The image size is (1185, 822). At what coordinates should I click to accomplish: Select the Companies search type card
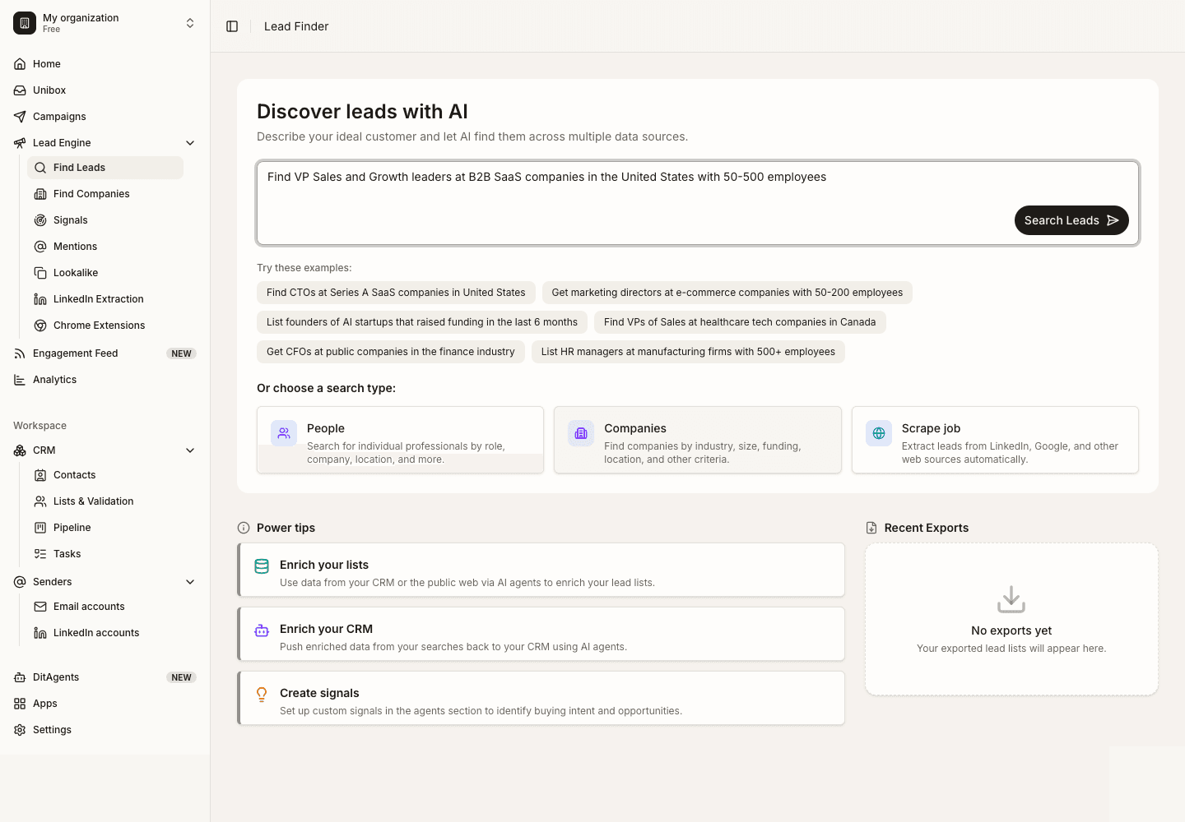point(698,440)
